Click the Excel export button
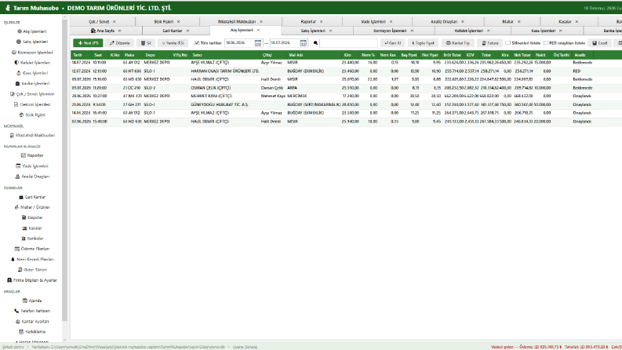Image resolution: width=622 pixels, height=350 pixels. tap(600, 43)
